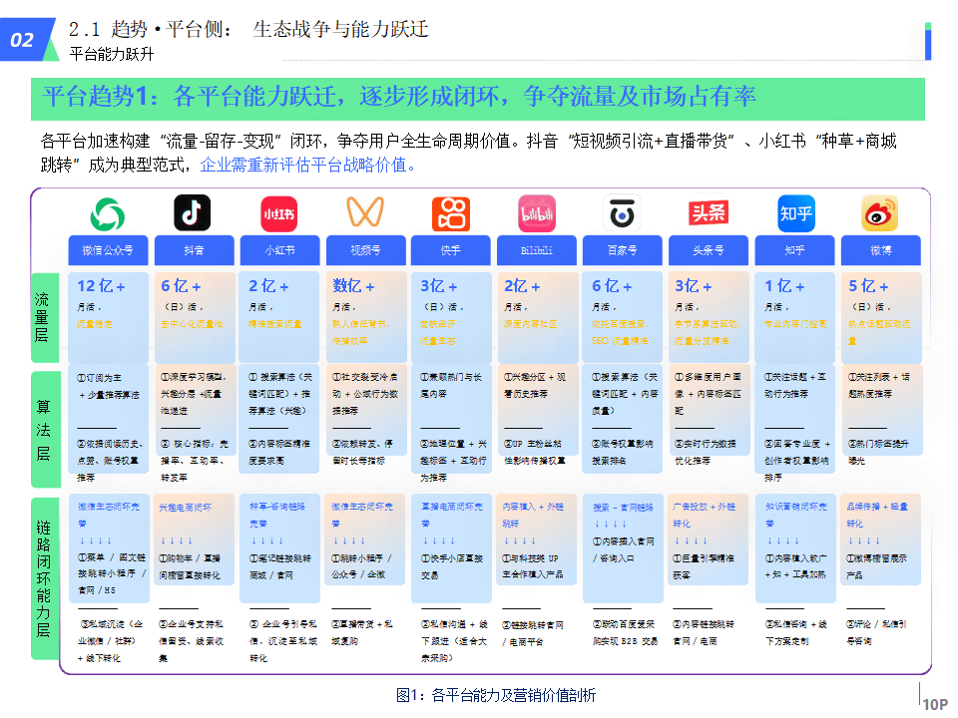This screenshot has height=718, width=958.
Task: Click the 12亿+ traffic value
Action: 101,286
